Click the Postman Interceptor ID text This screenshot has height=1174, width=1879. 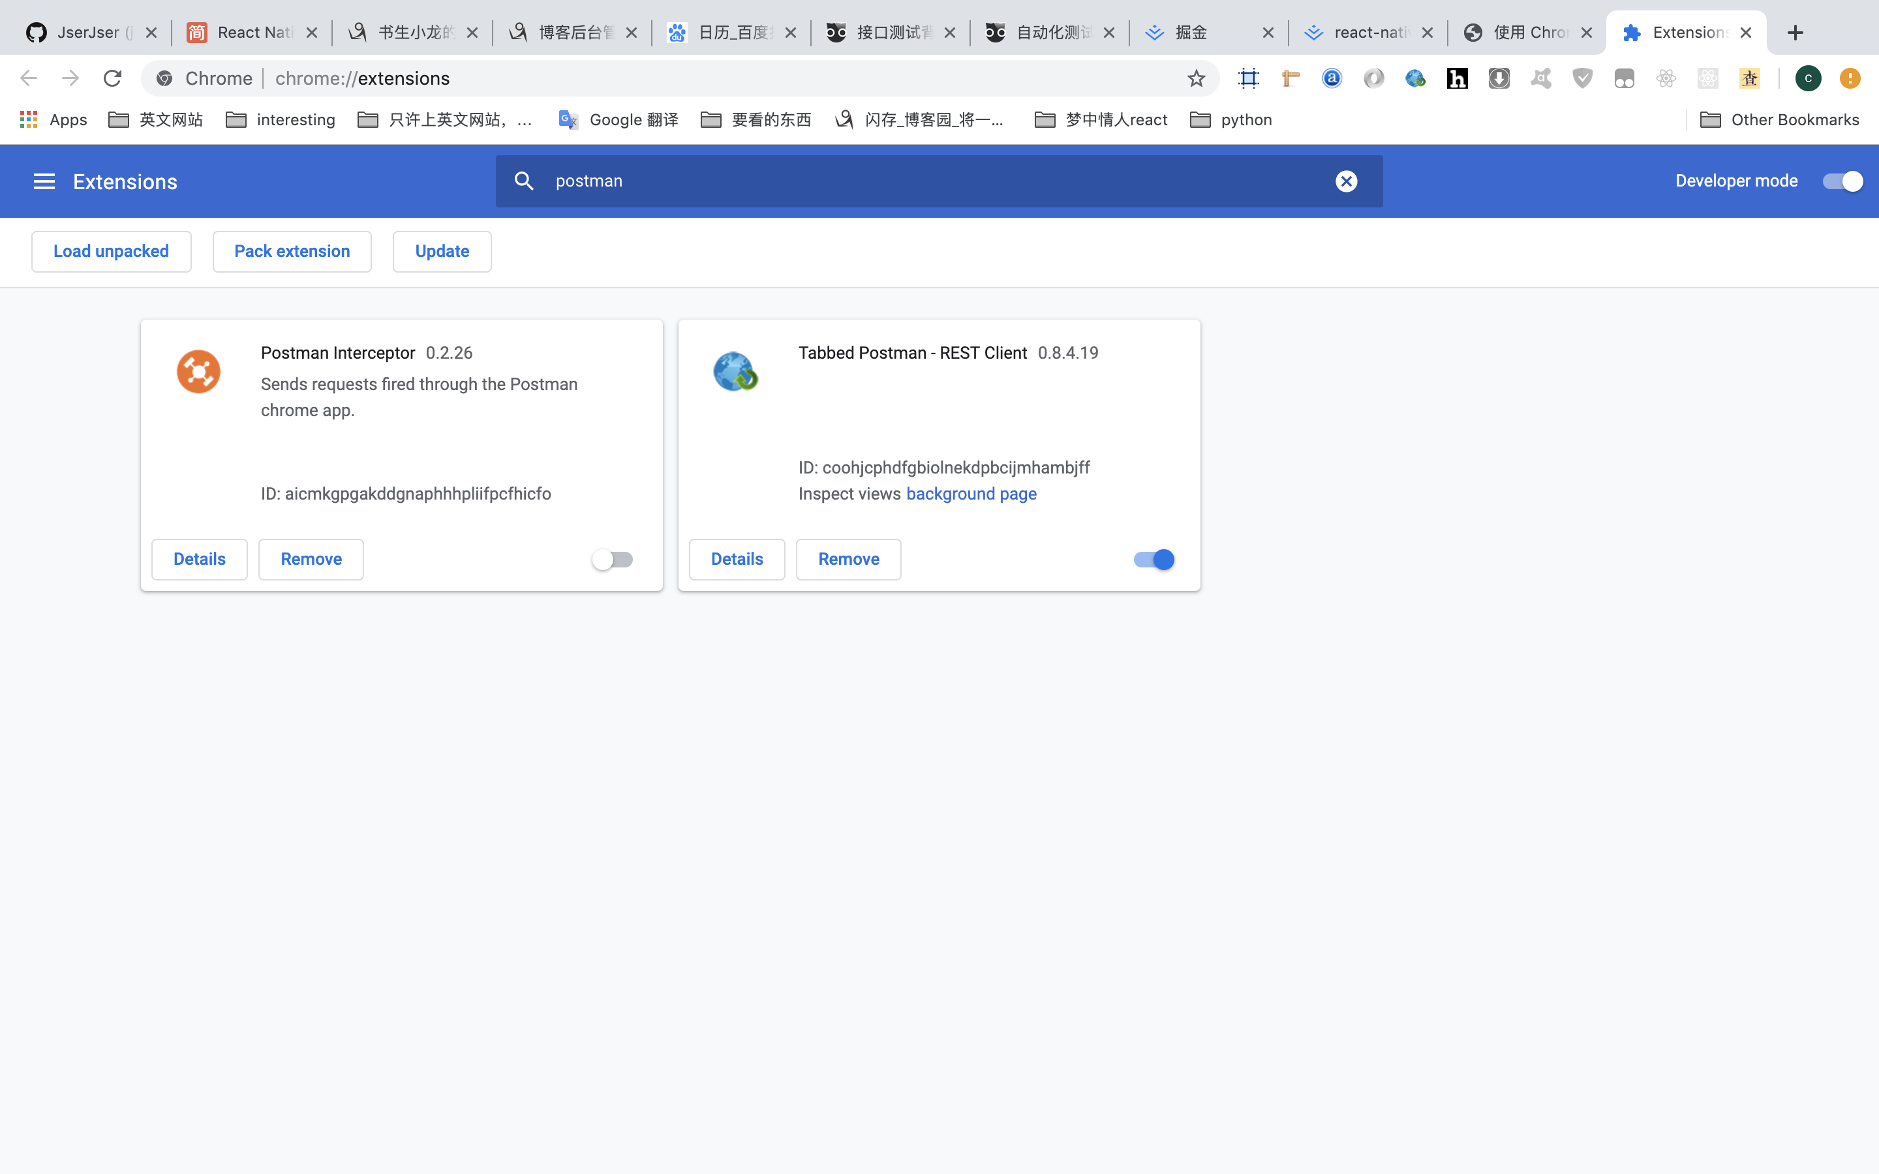pos(406,494)
